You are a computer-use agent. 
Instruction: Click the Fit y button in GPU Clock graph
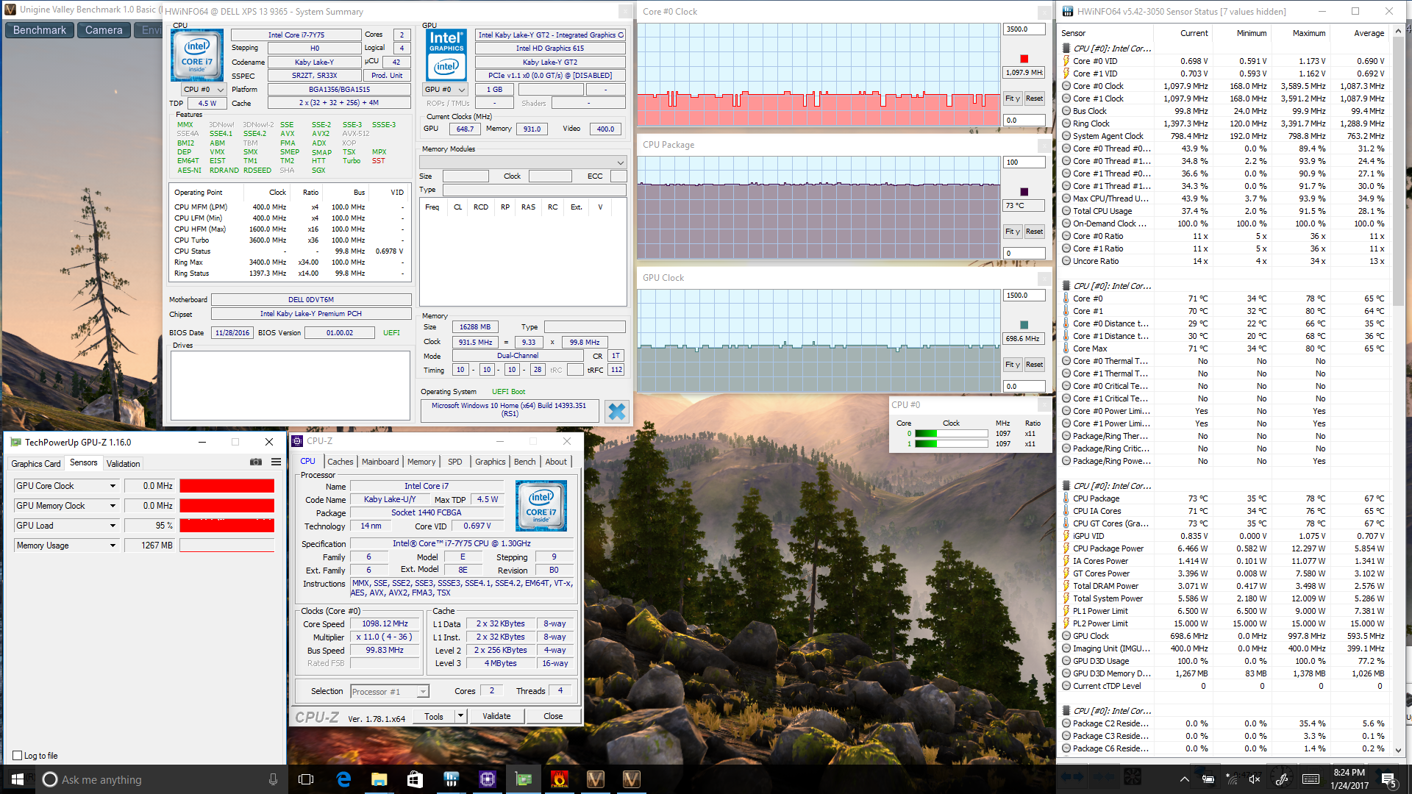pyautogui.click(x=1013, y=365)
